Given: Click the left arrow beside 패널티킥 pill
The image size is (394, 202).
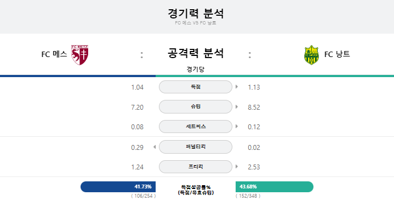Looking at the screenshot, I should 155,147.
